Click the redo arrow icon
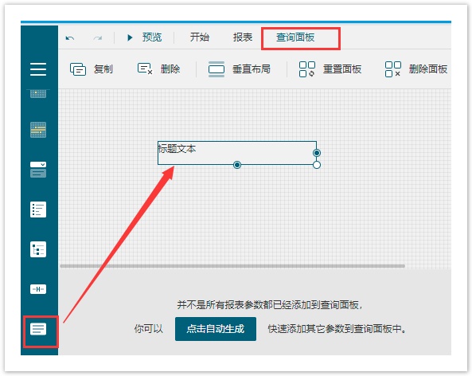This screenshot has height=376, width=472. (x=98, y=38)
